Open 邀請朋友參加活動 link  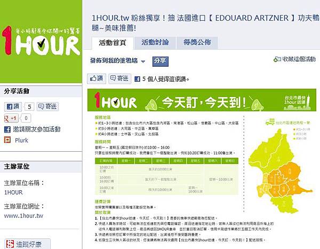pos(37,129)
